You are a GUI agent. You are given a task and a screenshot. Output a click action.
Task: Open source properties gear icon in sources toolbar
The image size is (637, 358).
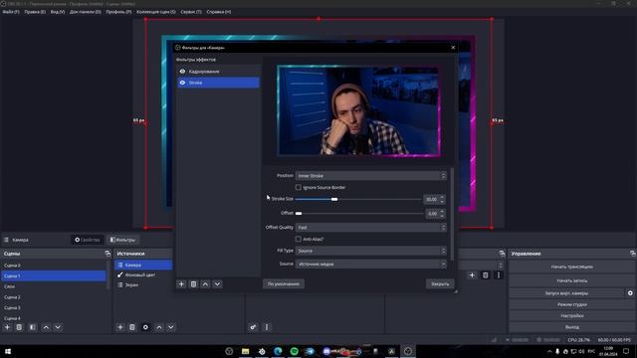coord(145,327)
